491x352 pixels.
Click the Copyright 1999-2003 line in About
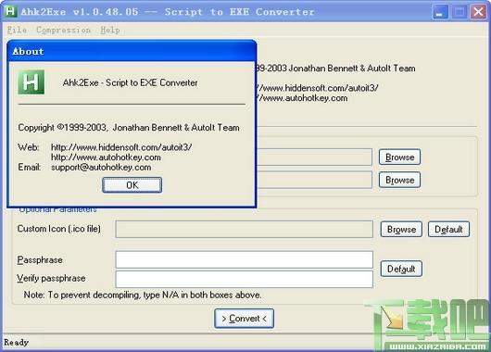click(x=129, y=128)
